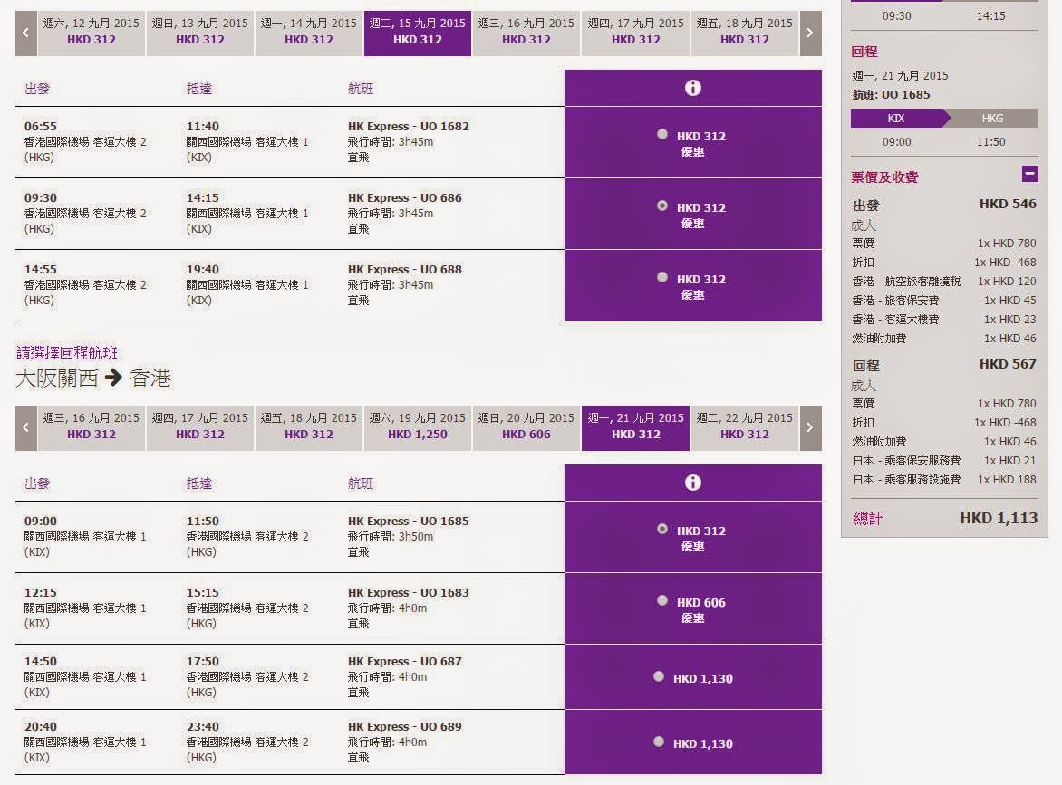The width and height of the screenshot is (1062, 785).
Task: Show later return dates arrow
Action: (809, 427)
